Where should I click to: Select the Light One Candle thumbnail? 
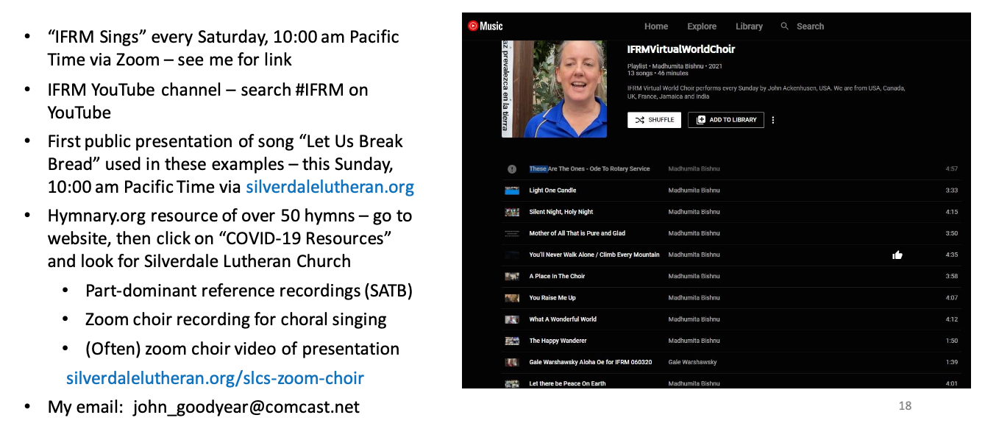(512, 191)
